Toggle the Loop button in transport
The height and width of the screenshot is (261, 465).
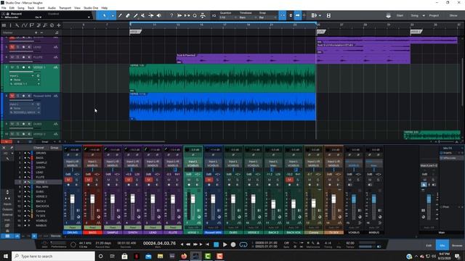(243, 244)
